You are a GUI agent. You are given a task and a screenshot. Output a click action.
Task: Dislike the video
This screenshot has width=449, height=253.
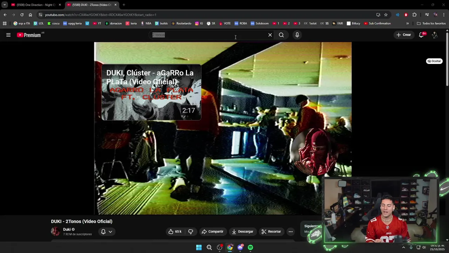[191, 232]
